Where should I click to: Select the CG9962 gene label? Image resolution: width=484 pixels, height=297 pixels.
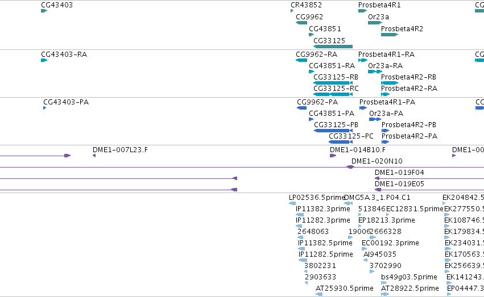point(309,17)
